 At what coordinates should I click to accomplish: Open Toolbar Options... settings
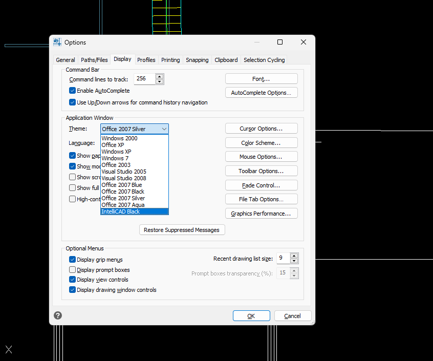coord(261,171)
